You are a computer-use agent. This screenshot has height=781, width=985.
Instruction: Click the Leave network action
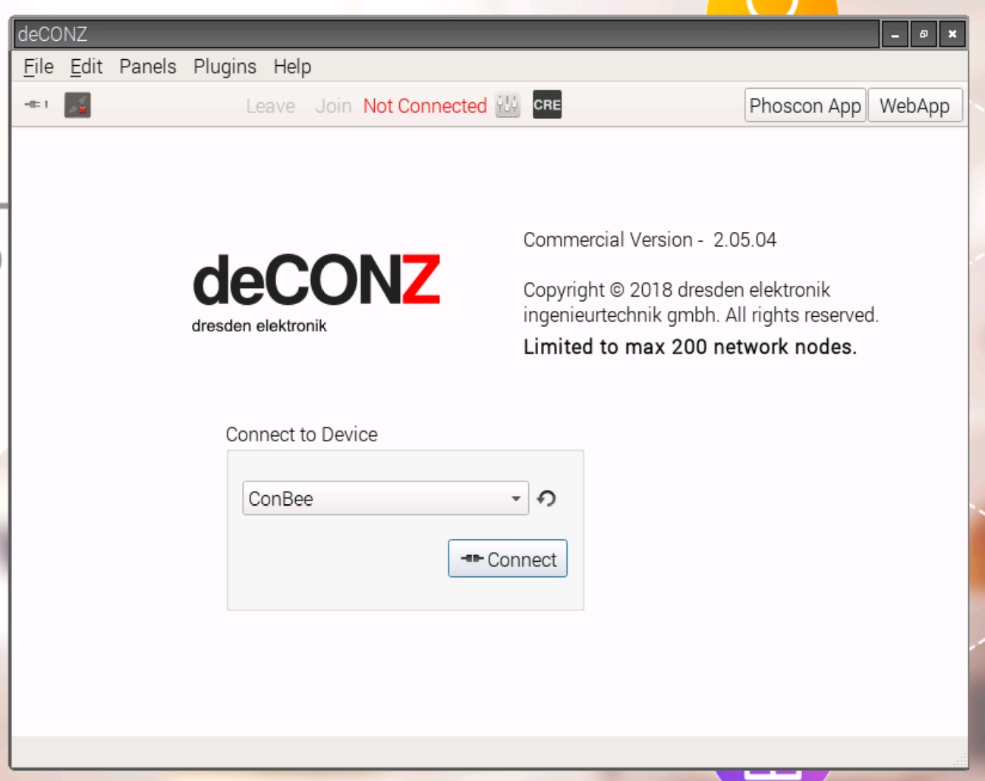point(270,106)
